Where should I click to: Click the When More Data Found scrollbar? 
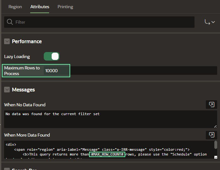pyautogui.click(x=216, y=145)
